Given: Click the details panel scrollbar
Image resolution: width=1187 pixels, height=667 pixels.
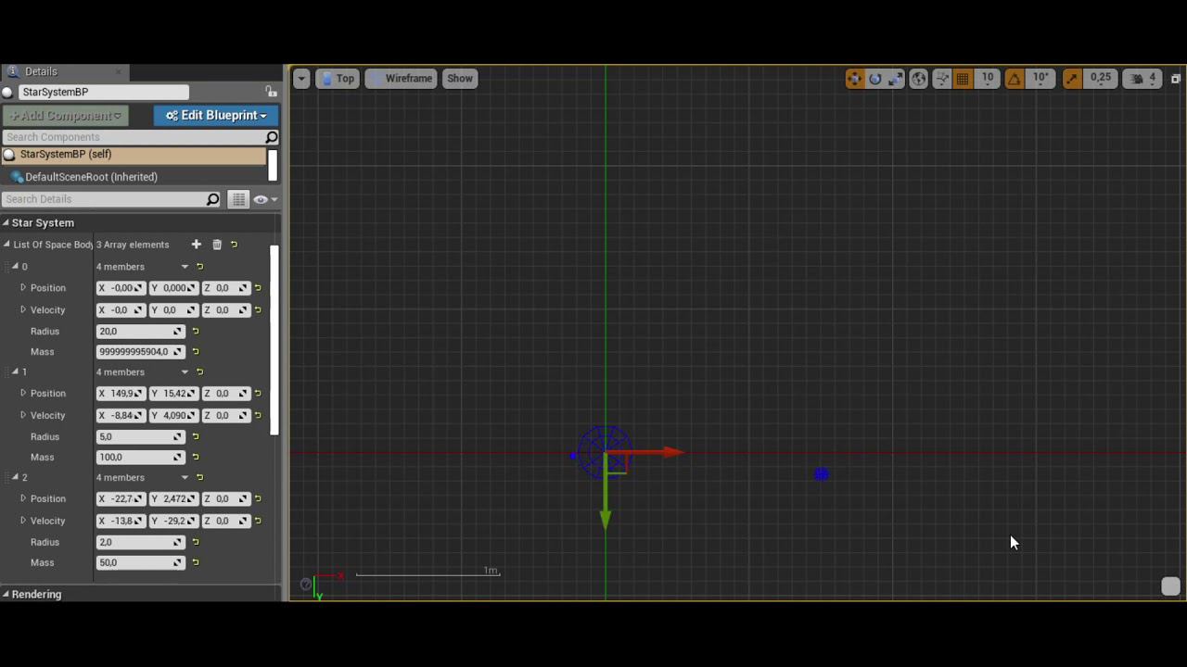Looking at the screenshot, I should coord(274,340).
